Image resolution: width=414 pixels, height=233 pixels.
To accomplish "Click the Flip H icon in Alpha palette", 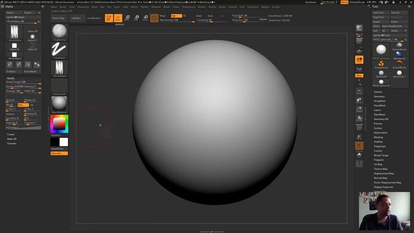I will [x=10, y=65].
